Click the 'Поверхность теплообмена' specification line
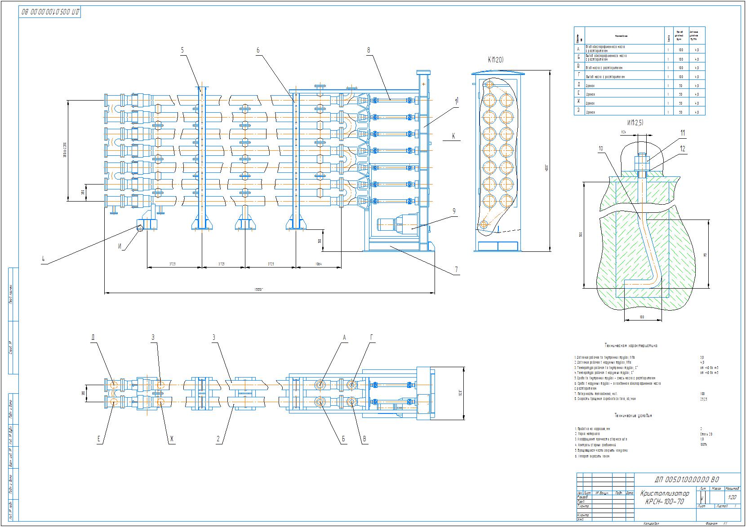This screenshot has width=746, height=527. coord(597,393)
